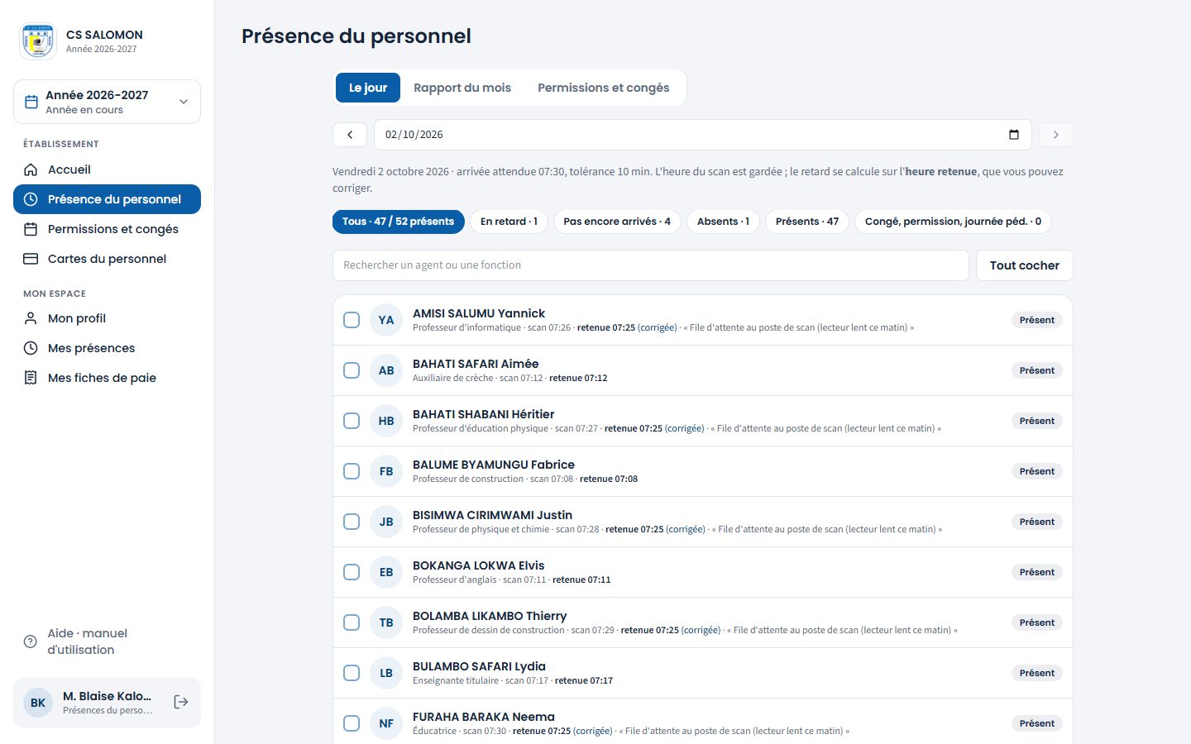
Task: Focus the Rechercher un agent ou une fonction field
Action: point(651,265)
